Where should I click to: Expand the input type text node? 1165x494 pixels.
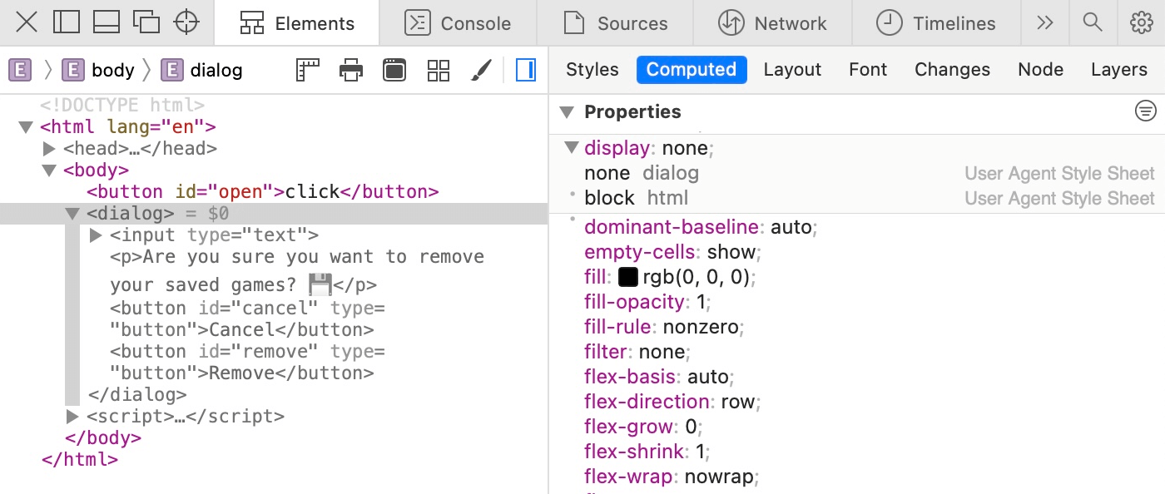point(95,235)
